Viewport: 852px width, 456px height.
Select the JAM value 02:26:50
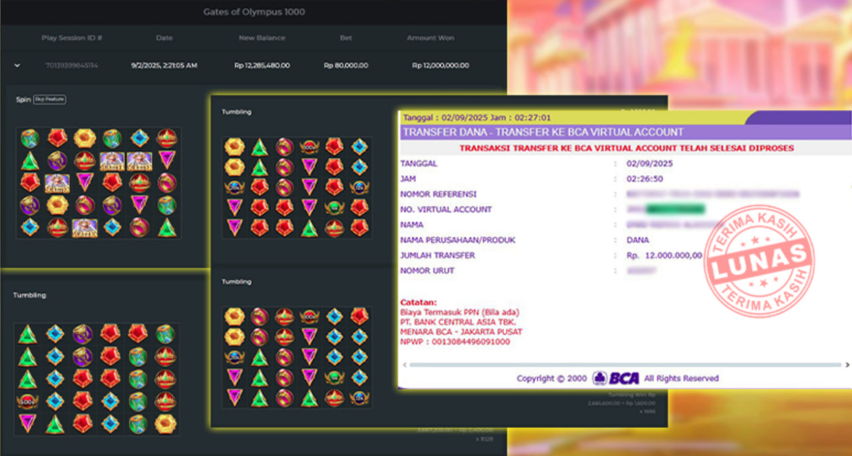[645, 178]
